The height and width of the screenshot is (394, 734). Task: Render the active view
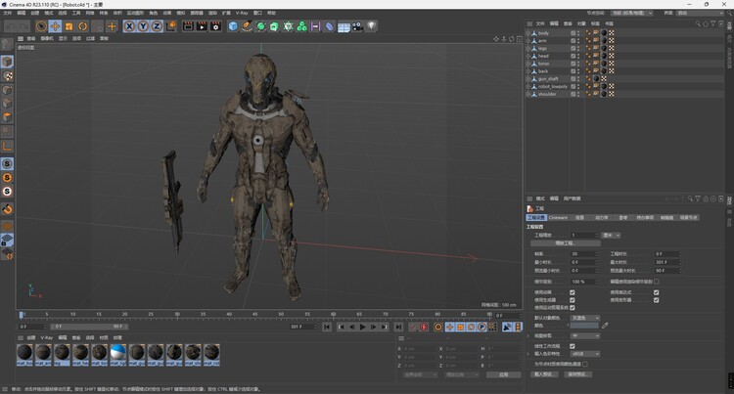188,26
